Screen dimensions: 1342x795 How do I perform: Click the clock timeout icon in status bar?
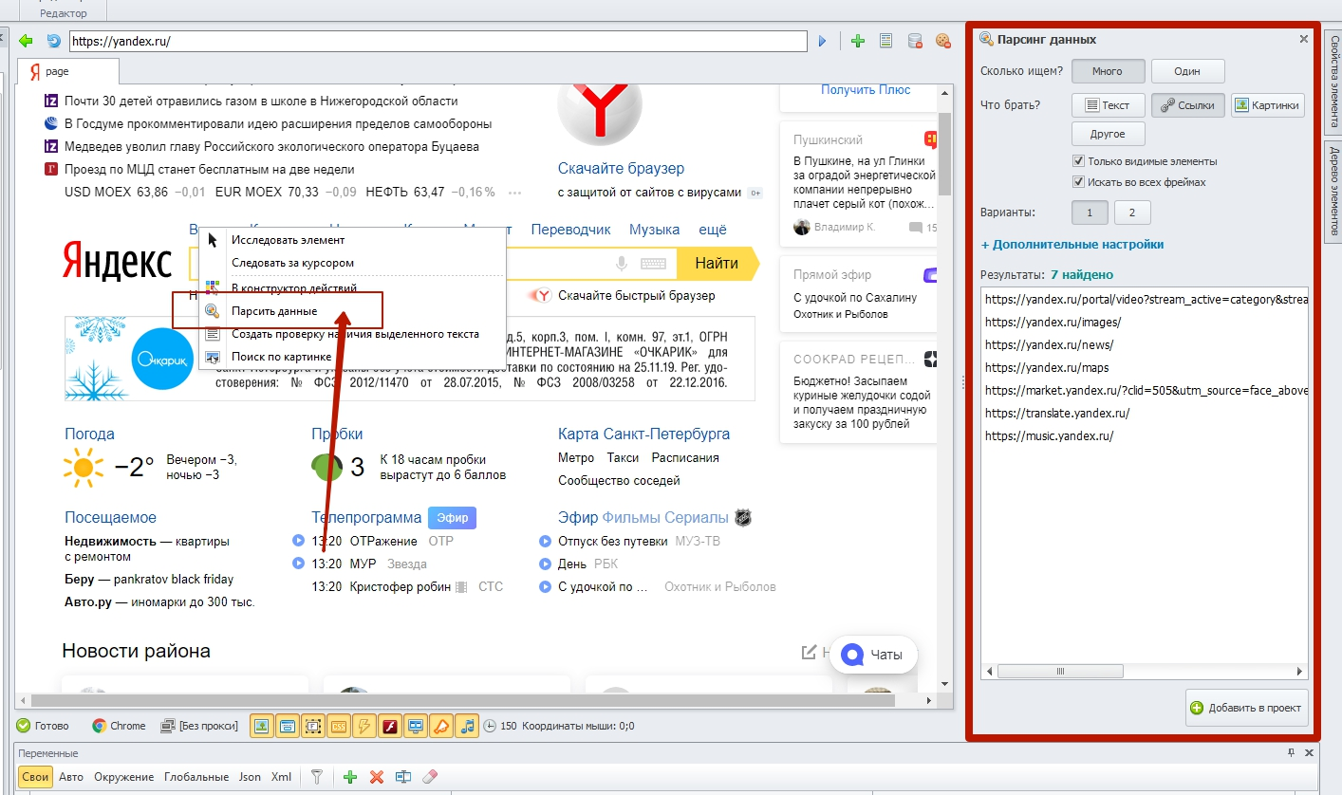coord(490,726)
